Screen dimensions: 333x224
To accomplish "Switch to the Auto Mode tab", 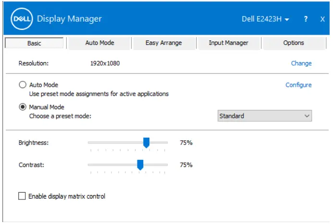I will (99, 43).
